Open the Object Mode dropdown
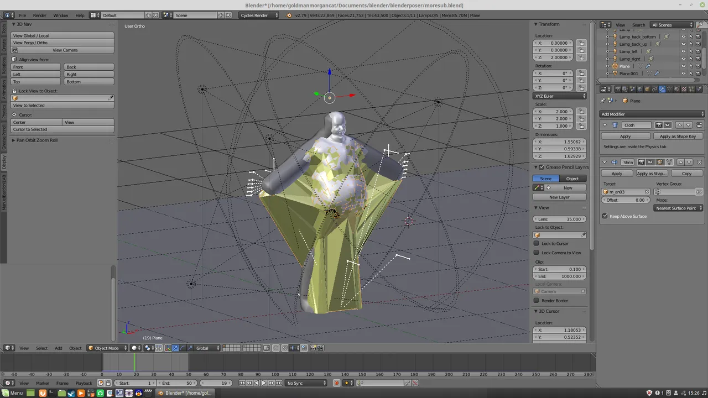The height and width of the screenshot is (398, 708). 107,348
